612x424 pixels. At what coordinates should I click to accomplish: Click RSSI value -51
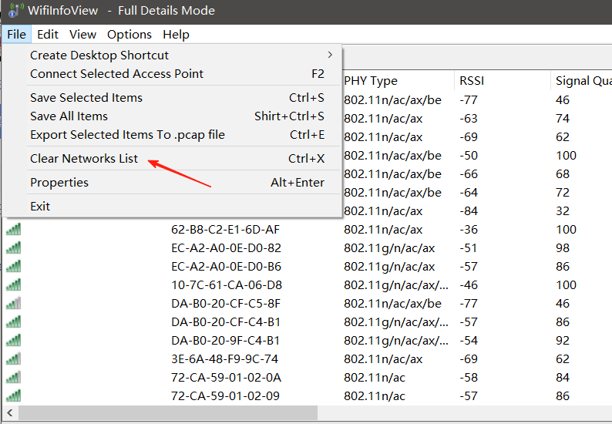pyautogui.click(x=469, y=248)
